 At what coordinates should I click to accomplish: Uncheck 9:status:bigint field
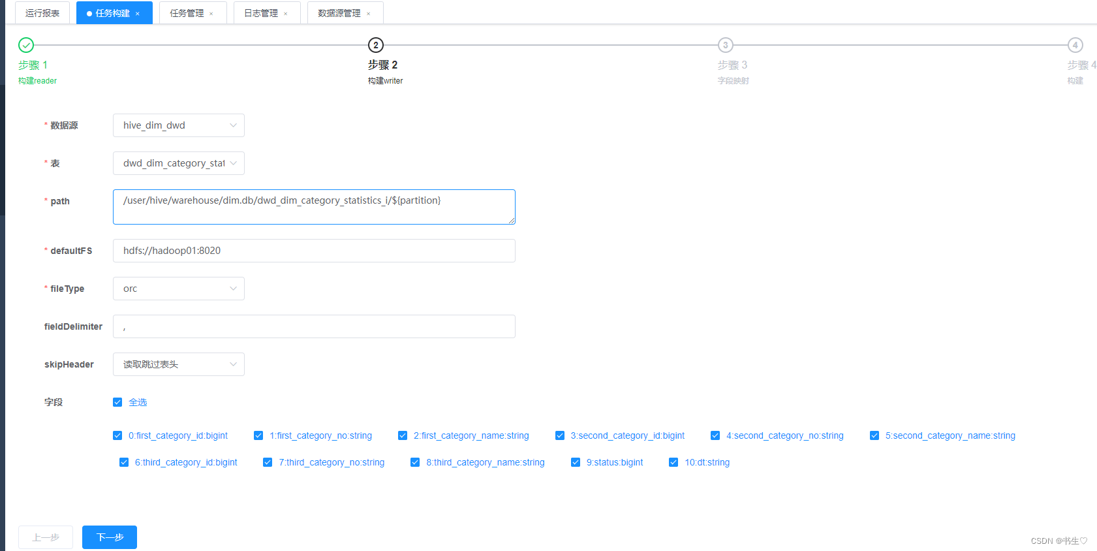coord(576,462)
